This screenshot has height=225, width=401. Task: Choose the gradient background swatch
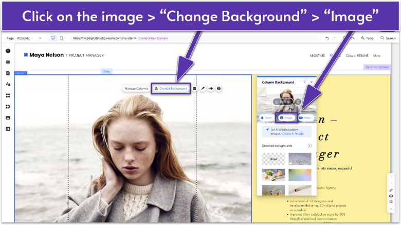(300, 175)
